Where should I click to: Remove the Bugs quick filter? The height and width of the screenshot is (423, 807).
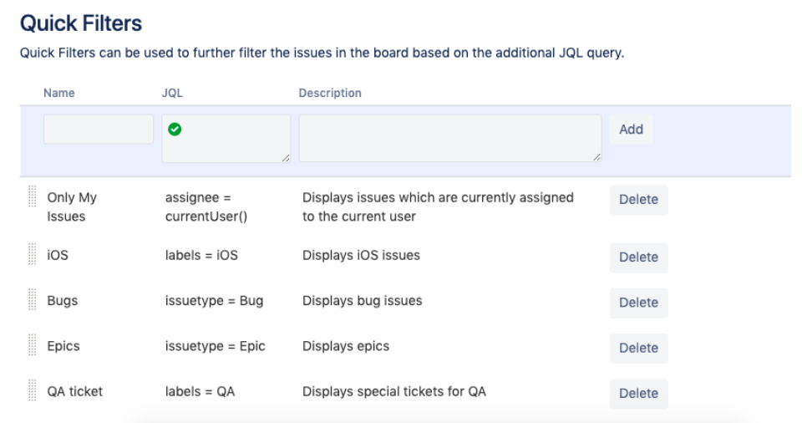click(638, 303)
